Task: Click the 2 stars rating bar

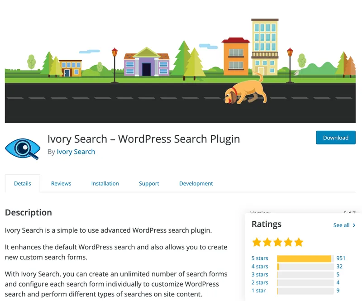Action: coord(305,283)
